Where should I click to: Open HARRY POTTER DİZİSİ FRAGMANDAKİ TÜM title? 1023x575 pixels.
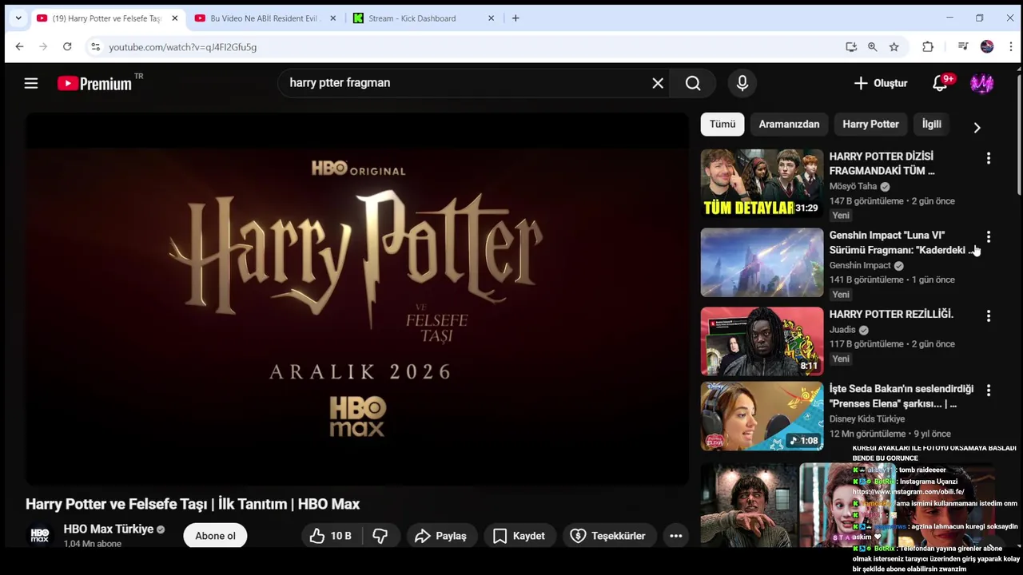pyautogui.click(x=882, y=164)
